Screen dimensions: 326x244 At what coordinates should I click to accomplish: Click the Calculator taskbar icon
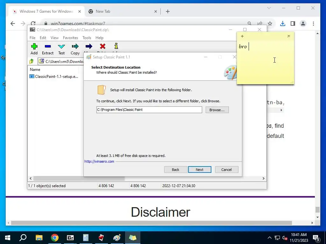pos(86,238)
